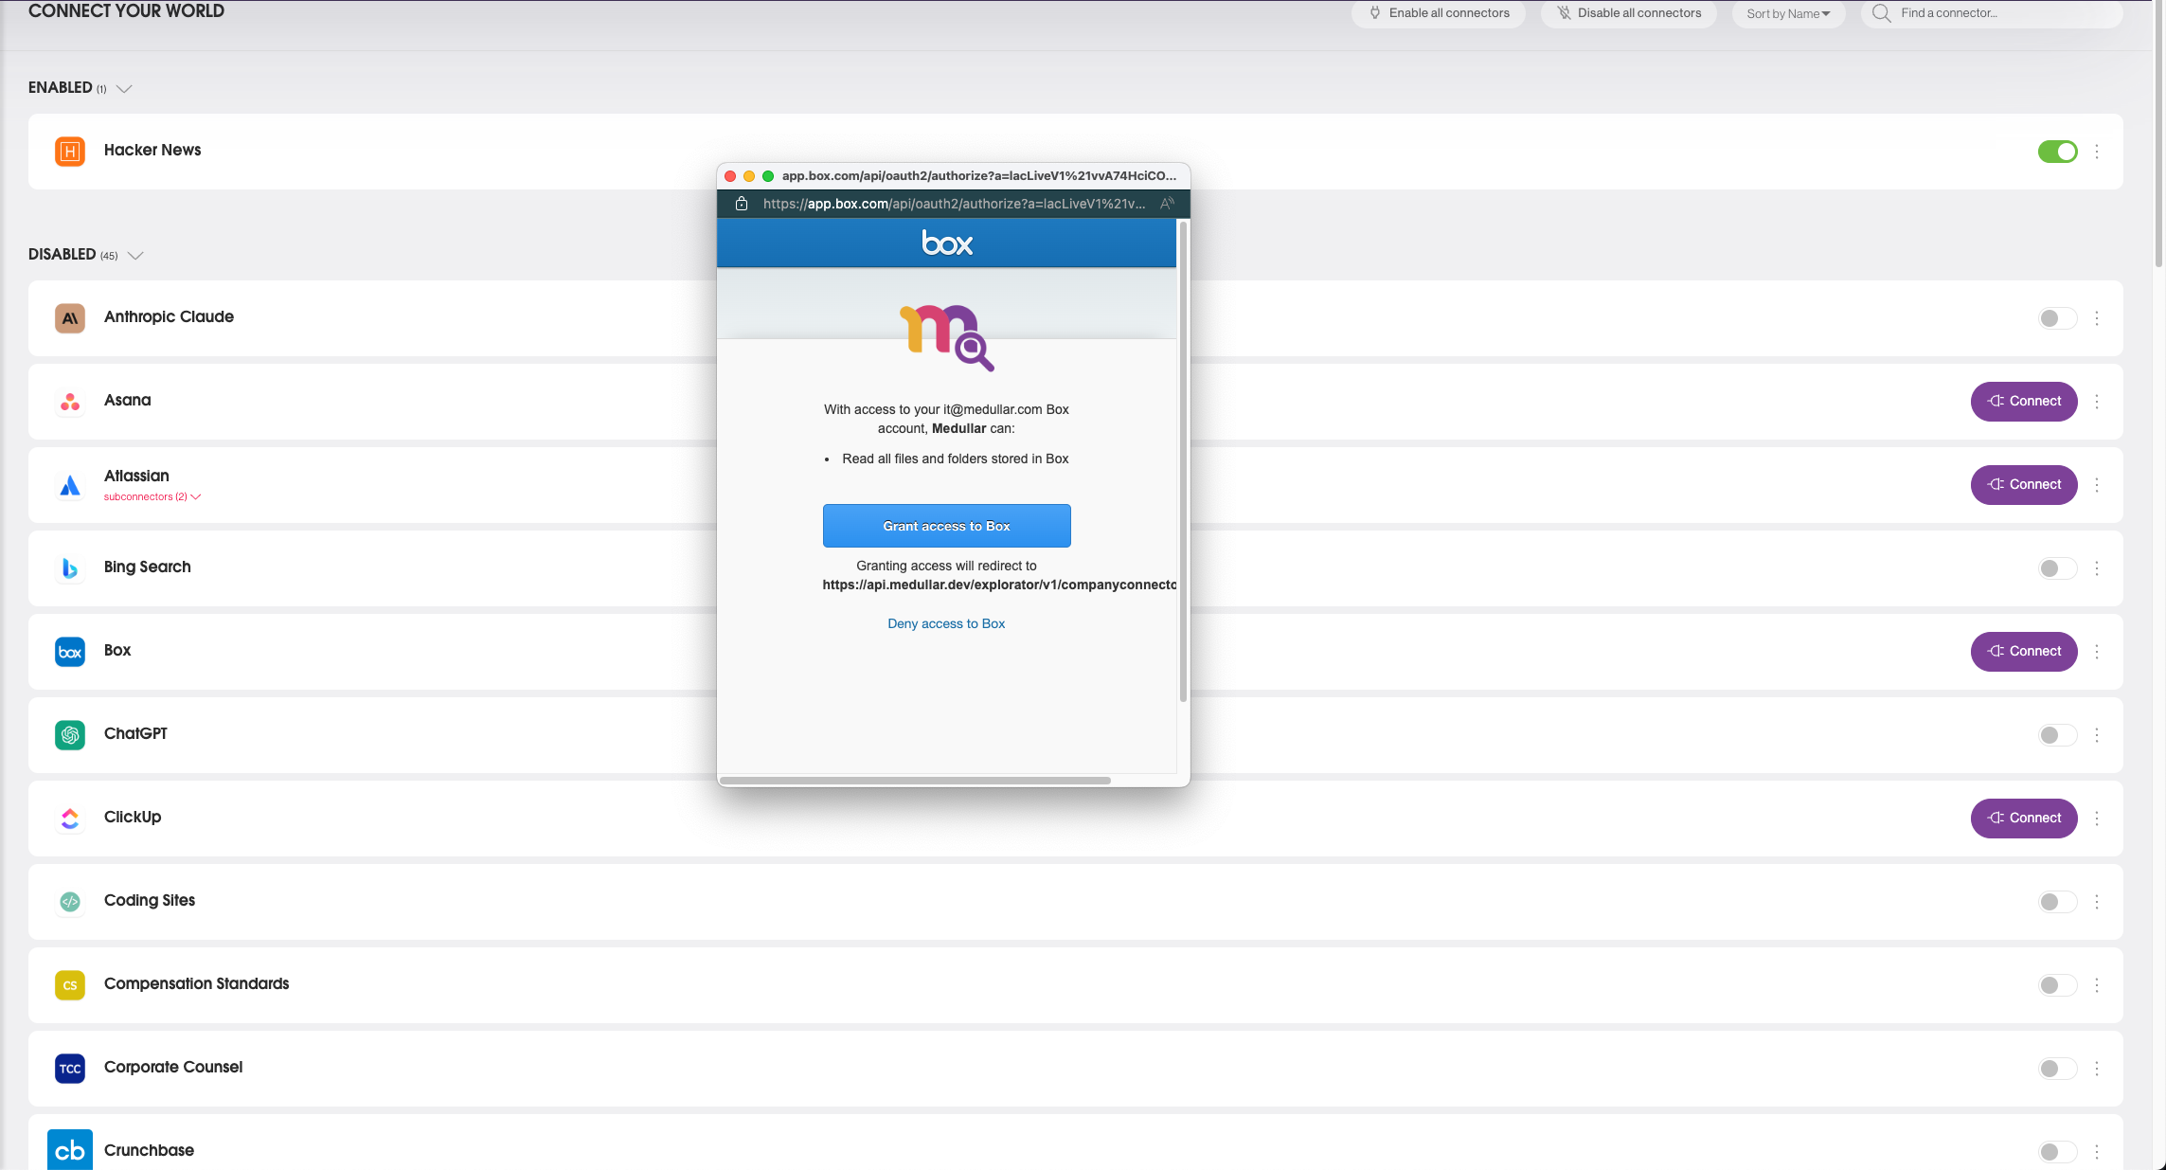Open more options for Atlassian
Image resolution: width=2166 pixels, height=1170 pixels.
(x=2097, y=485)
